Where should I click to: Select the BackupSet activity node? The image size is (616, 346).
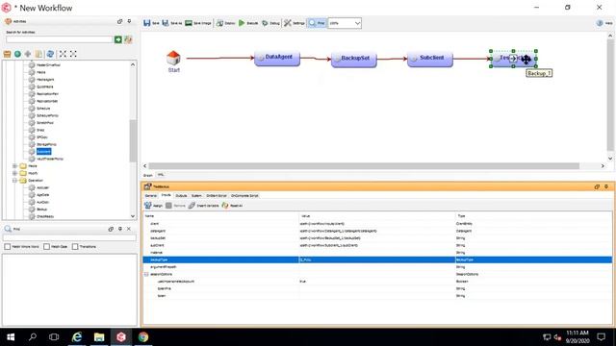point(354,60)
